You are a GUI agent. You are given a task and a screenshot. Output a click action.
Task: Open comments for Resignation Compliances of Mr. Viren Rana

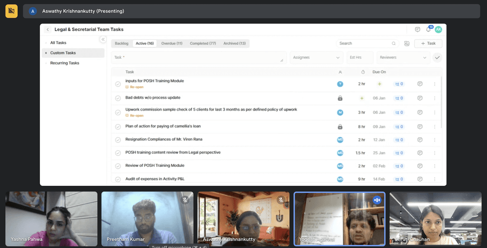(x=419, y=140)
